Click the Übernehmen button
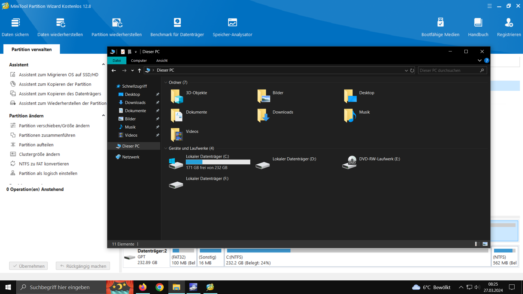Viewport: 523px width, 294px height. click(29, 266)
